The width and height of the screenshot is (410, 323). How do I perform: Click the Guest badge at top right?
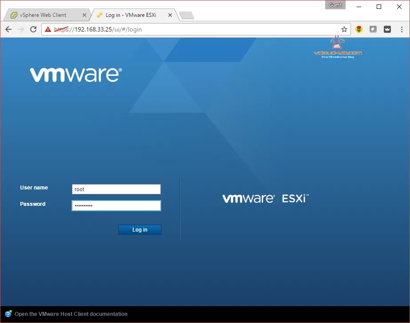point(335,5)
